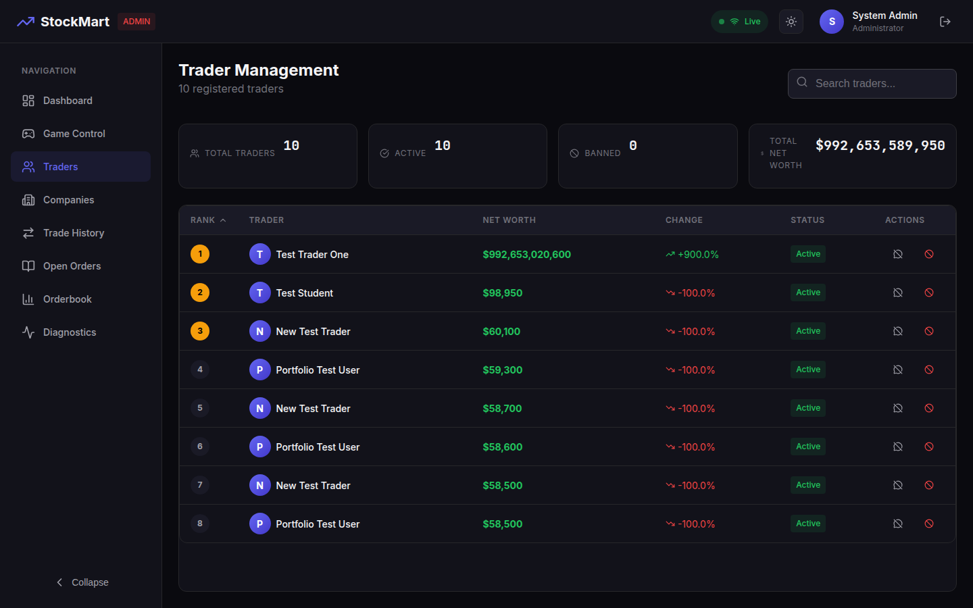Click the ban icon for Test Trader One

coord(929,254)
